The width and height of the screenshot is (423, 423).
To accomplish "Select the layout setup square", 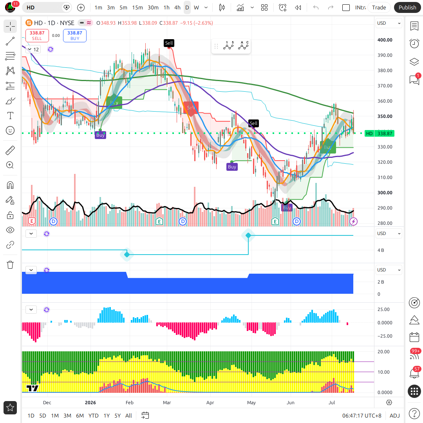I will pyautogui.click(x=346, y=7).
